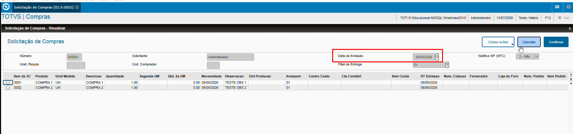Click the Data de Emissão date field
573x134 pixels.
(424, 57)
